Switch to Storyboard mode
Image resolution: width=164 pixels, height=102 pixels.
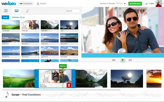[26, 4]
